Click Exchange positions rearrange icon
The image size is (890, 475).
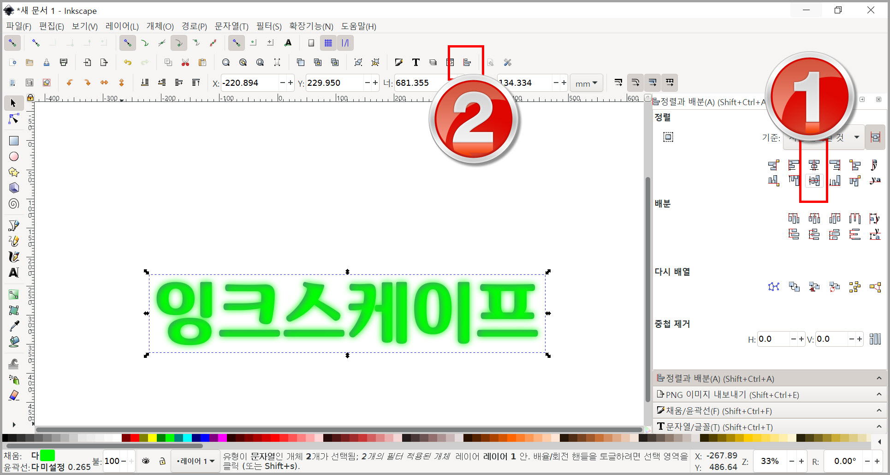794,287
